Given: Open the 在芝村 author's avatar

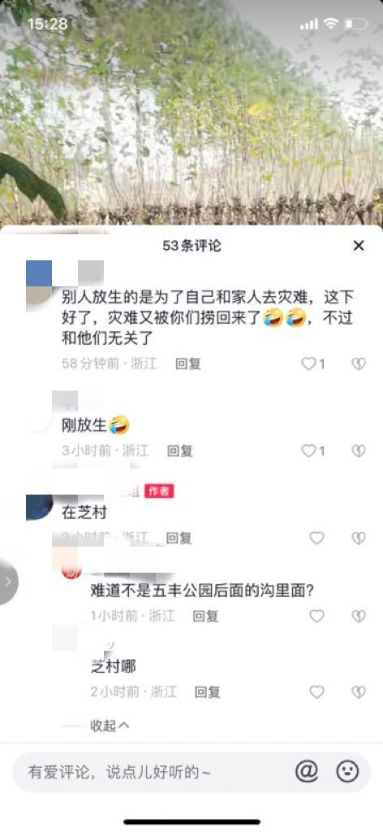Looking at the screenshot, I should click(39, 508).
